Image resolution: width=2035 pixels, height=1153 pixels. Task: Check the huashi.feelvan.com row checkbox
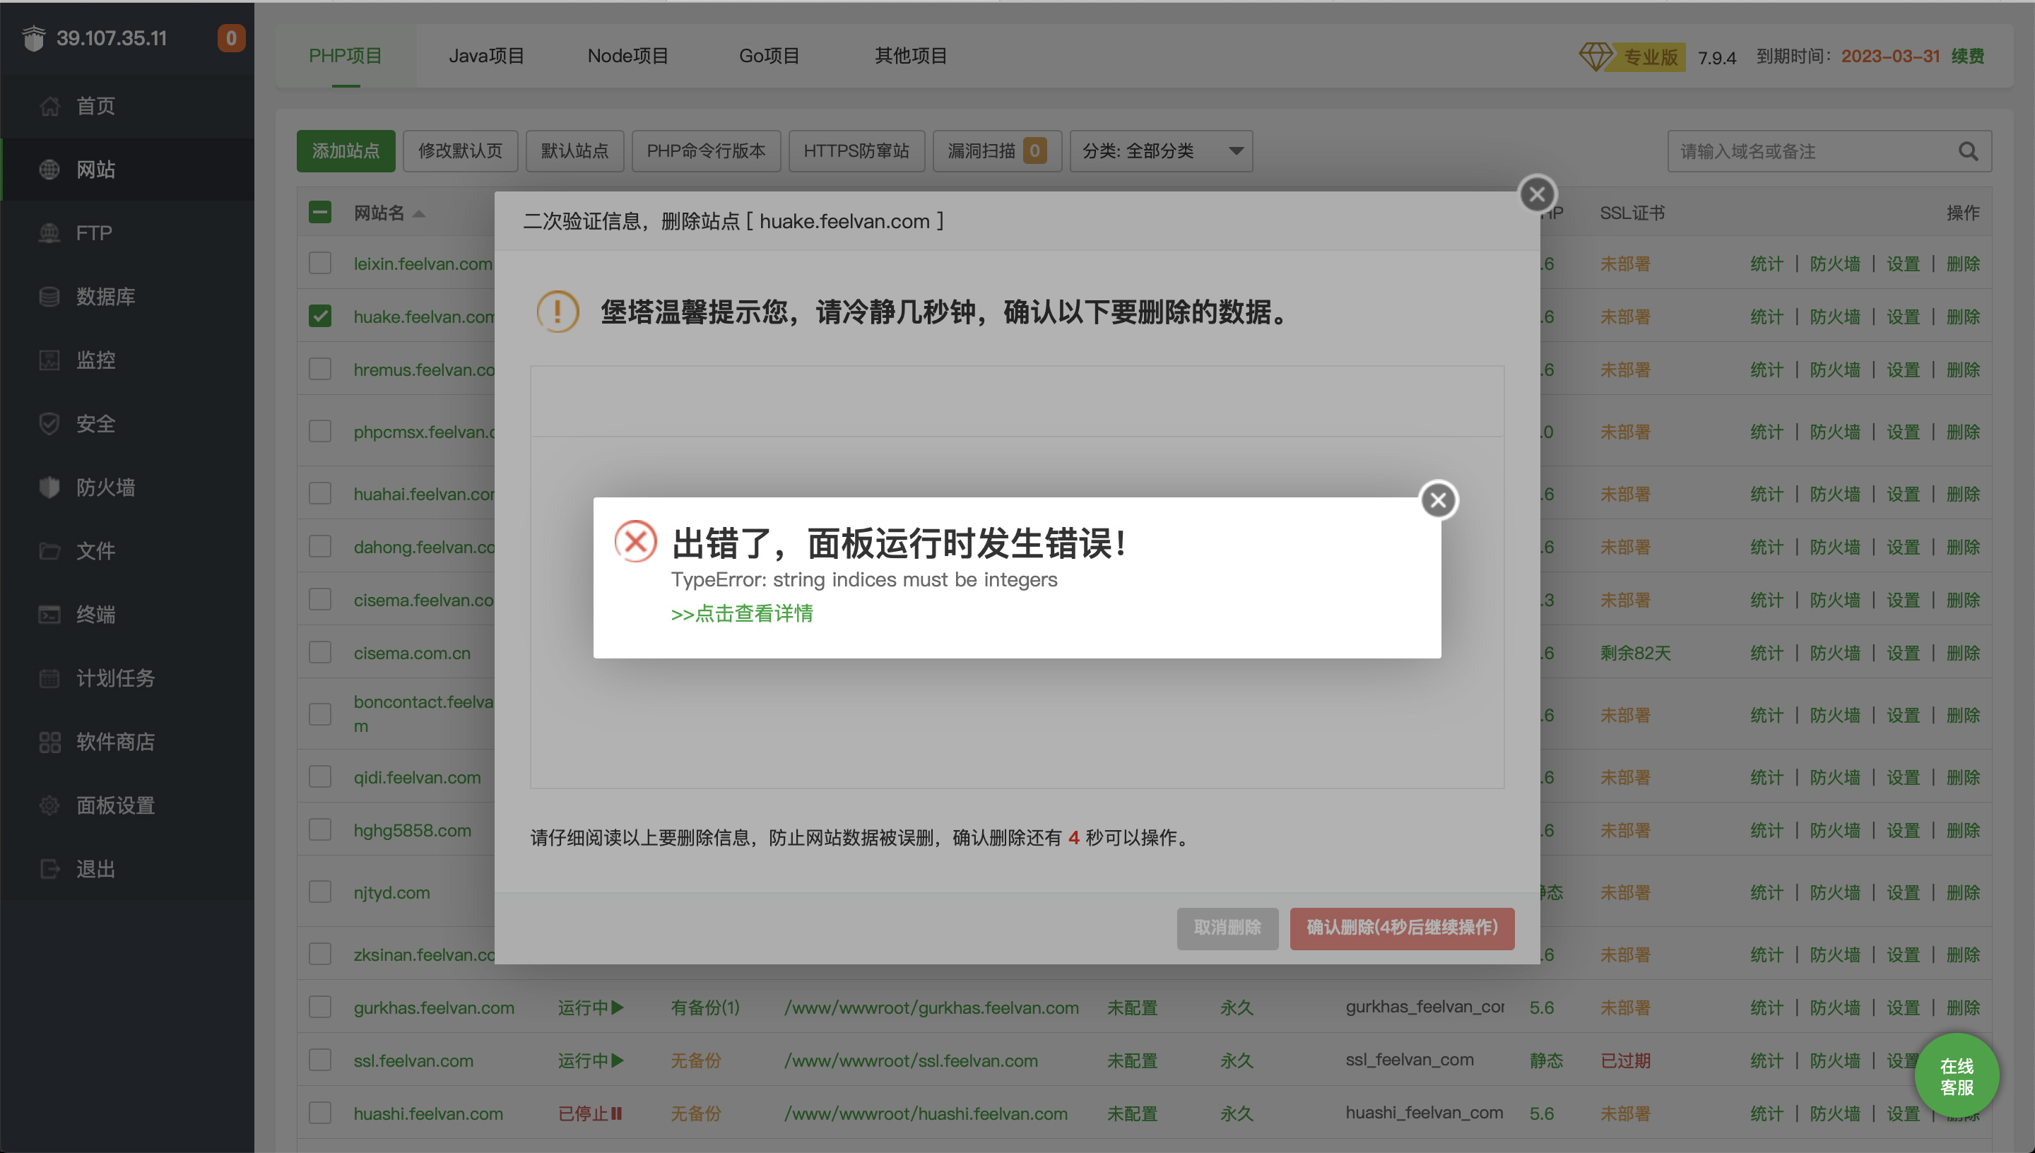coord(320,1113)
